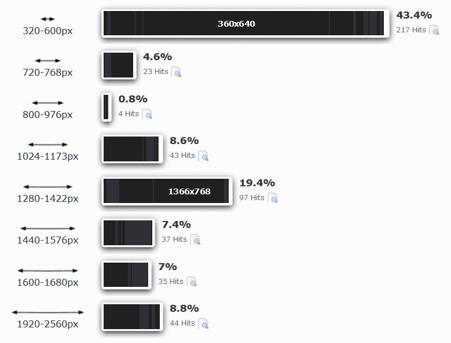Screen dimensions: 451x343
Task: Click magnifier icon beside 37 Hits
Action: 195,239
